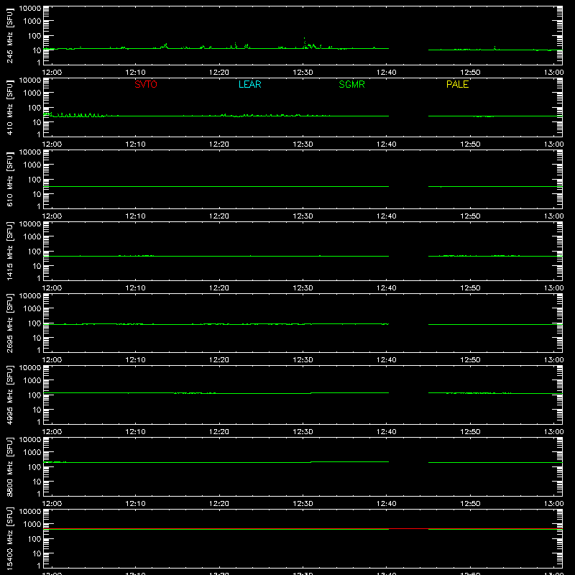This screenshot has width=575, height=575.
Task: Click the 10000 y-axis label of 245 MHz plot
Action: tap(30, 8)
